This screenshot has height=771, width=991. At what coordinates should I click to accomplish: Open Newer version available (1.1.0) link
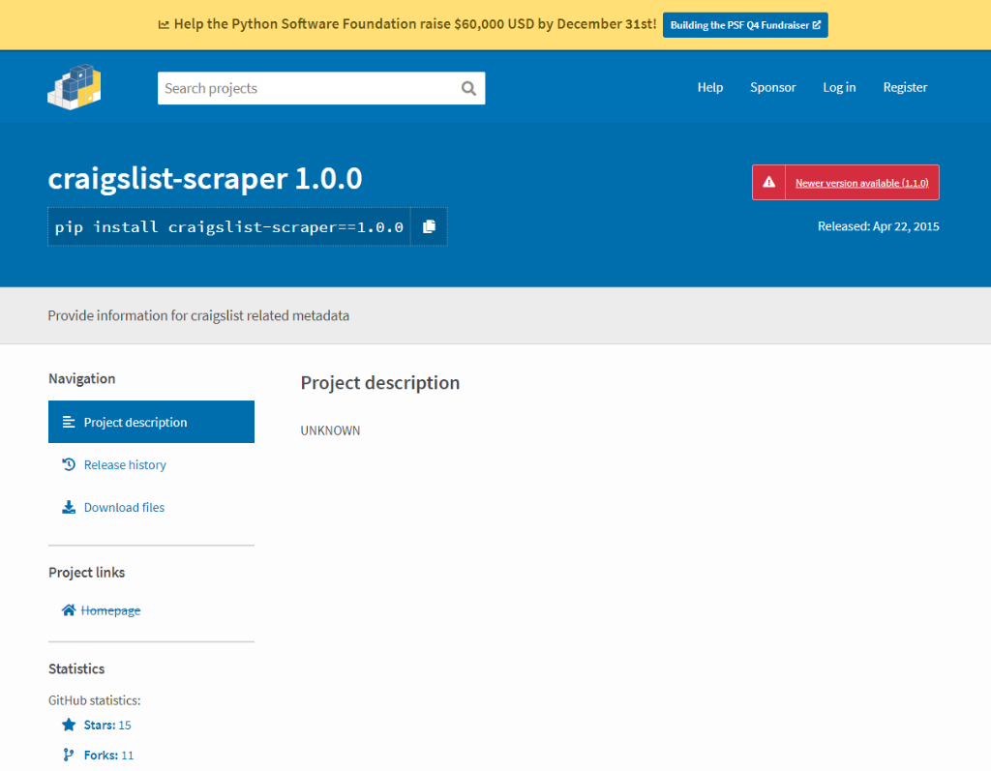(861, 183)
